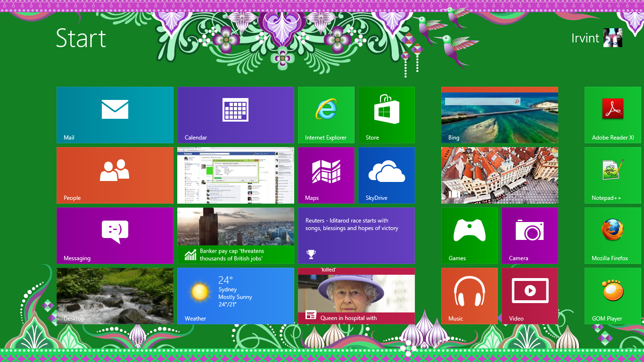The width and height of the screenshot is (644, 362).
Task: Click the 'People' tile label
Action: [x=72, y=198]
